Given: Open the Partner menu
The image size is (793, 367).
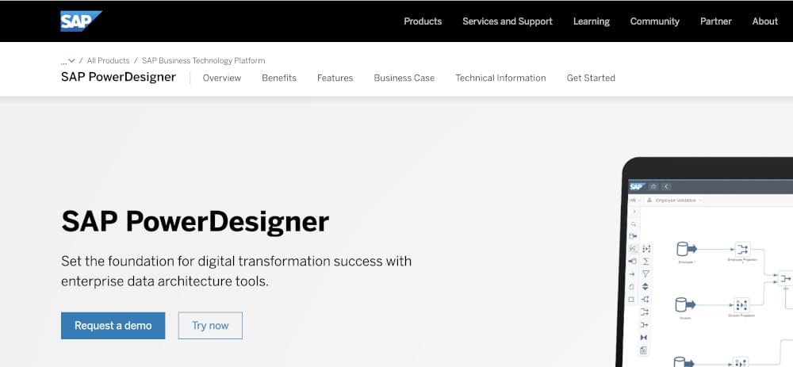Looking at the screenshot, I should [x=715, y=21].
